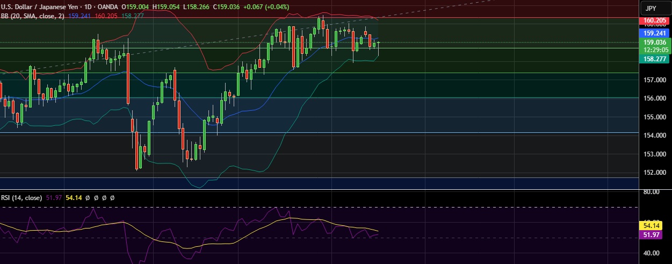This screenshot has width=672, height=264.
Task: Click 153.000 on the price axis
Action: point(655,154)
